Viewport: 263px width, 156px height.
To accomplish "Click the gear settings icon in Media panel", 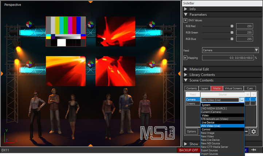I will pyautogui.click(x=254, y=131).
